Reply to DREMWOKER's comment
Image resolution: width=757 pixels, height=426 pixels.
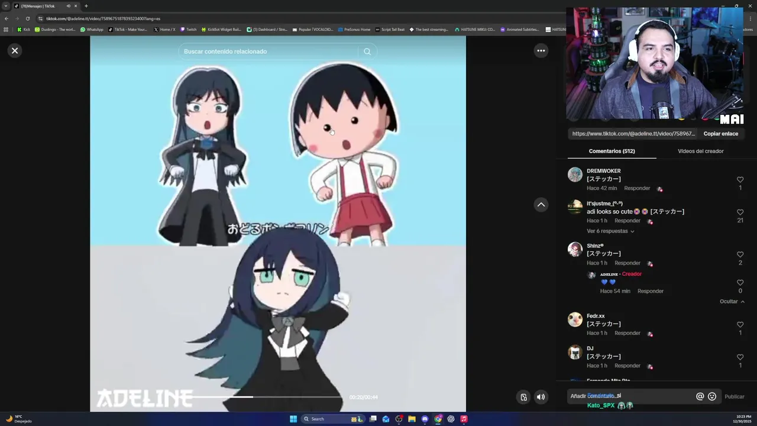point(637,188)
